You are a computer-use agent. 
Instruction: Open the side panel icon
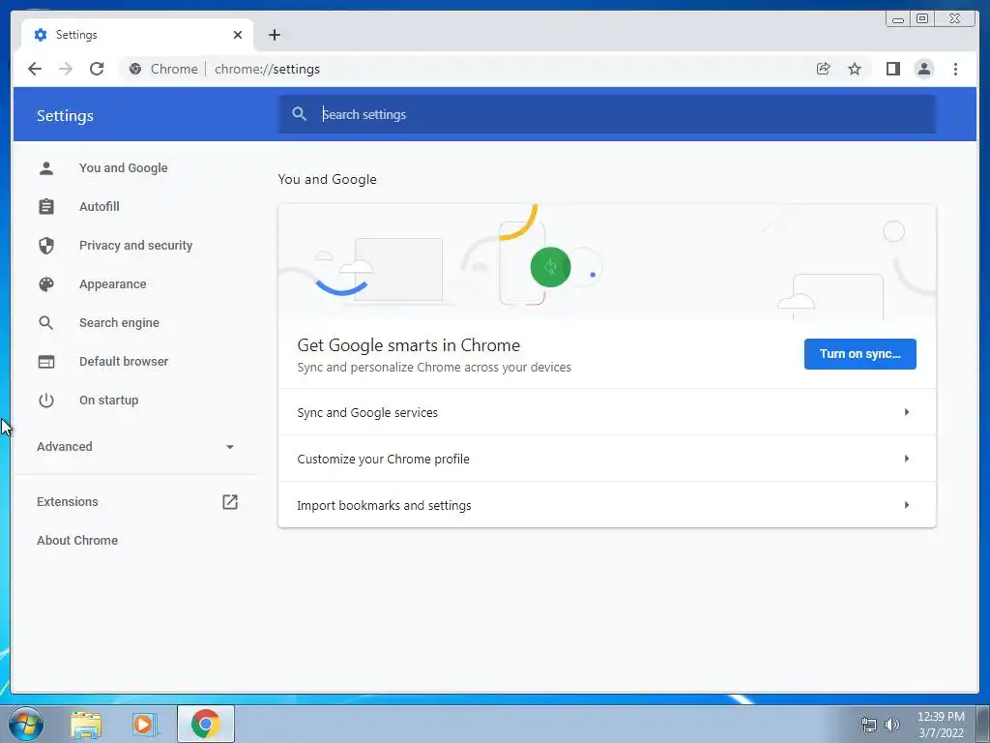pos(892,69)
